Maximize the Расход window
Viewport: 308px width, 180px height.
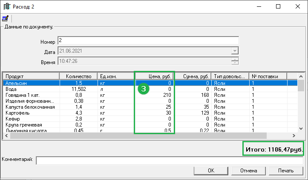[279, 7]
